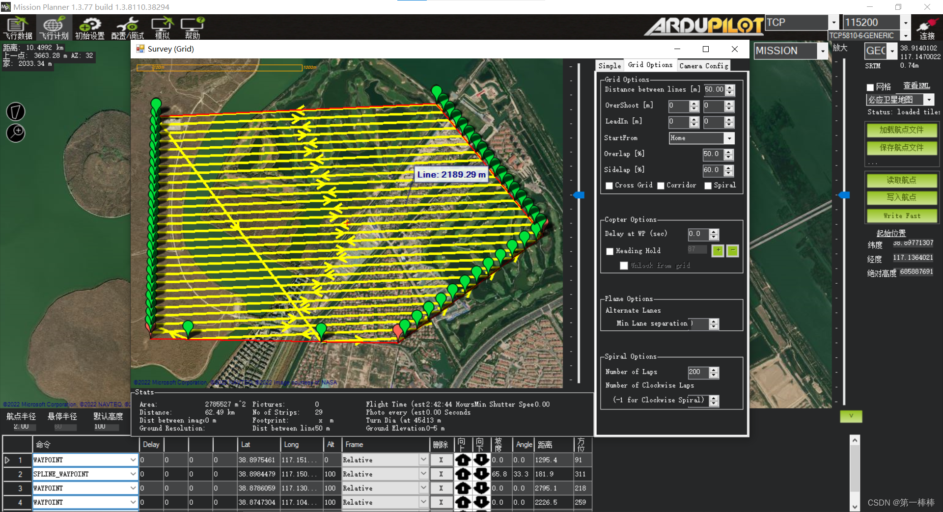Click the Connect (连接) plug icon

point(927,27)
